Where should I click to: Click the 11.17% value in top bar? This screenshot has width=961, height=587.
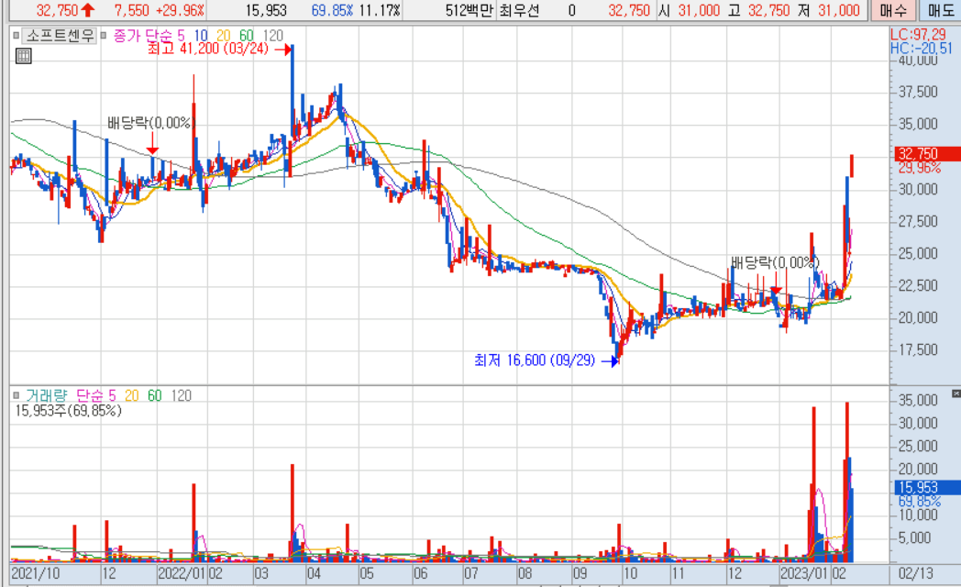pos(380,10)
